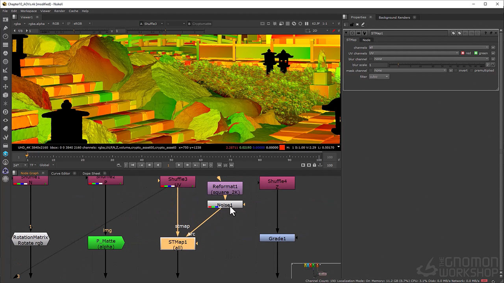Toggle the green UV channel checkbox
Image resolution: width=504 pixels, height=283 pixels.
coord(476,53)
